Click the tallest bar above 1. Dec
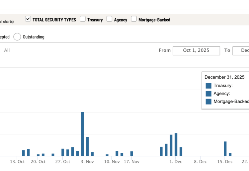Screen dimensions: 249x171 (x=176, y=144)
